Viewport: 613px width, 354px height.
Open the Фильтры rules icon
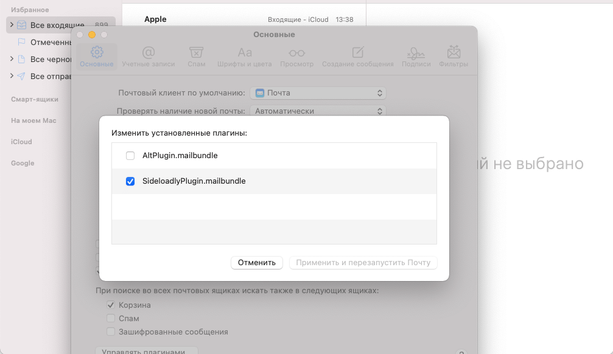pyautogui.click(x=453, y=56)
